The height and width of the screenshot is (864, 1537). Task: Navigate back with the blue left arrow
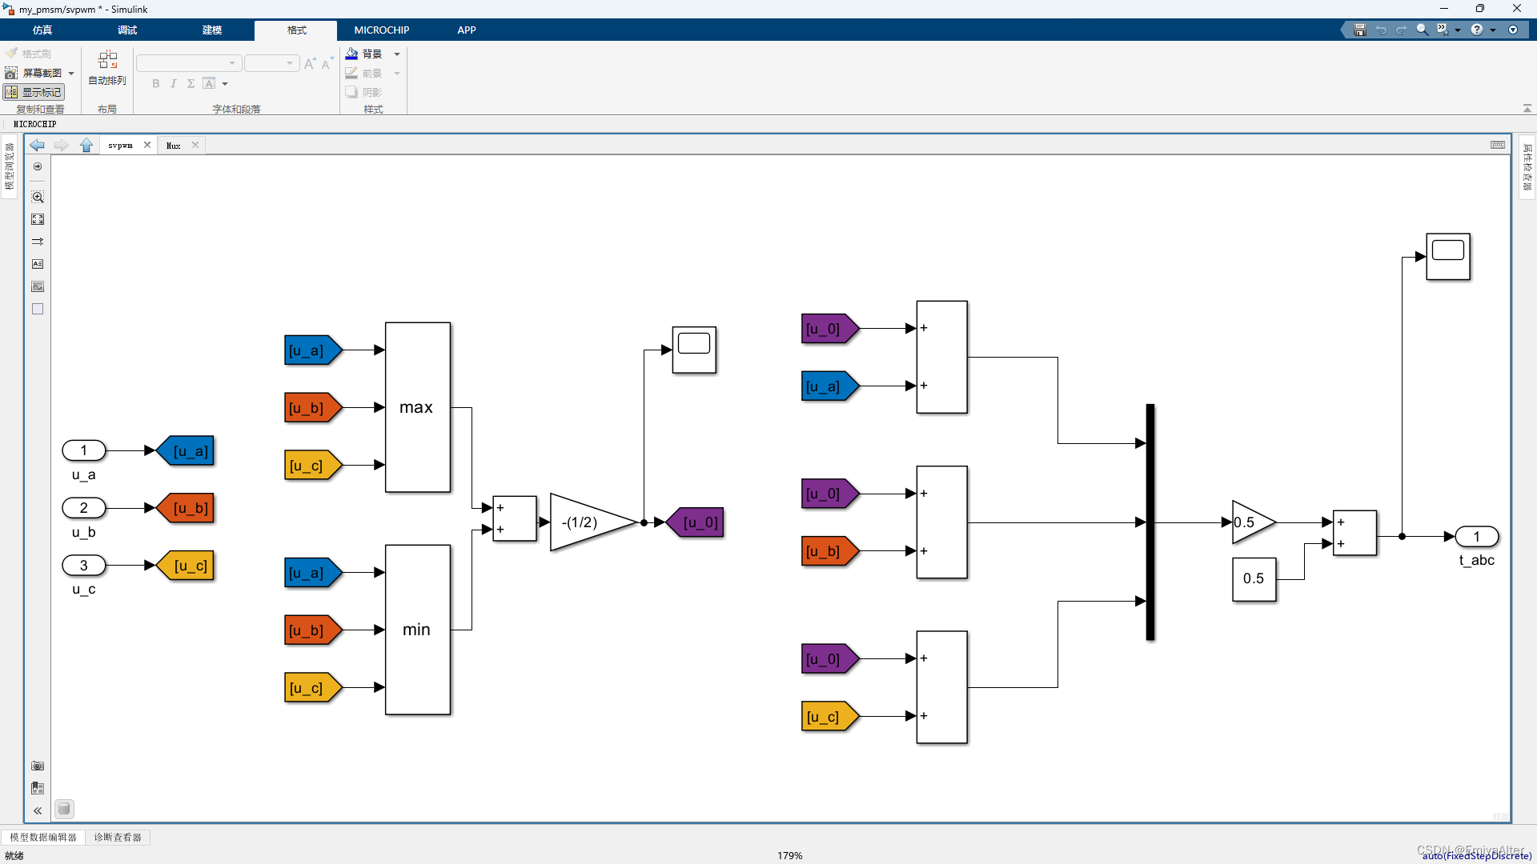pyautogui.click(x=37, y=145)
